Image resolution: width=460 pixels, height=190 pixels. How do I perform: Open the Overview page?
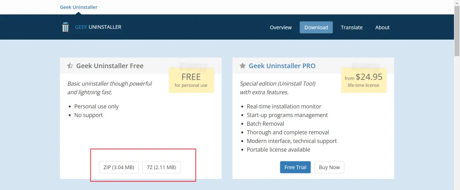point(281,27)
